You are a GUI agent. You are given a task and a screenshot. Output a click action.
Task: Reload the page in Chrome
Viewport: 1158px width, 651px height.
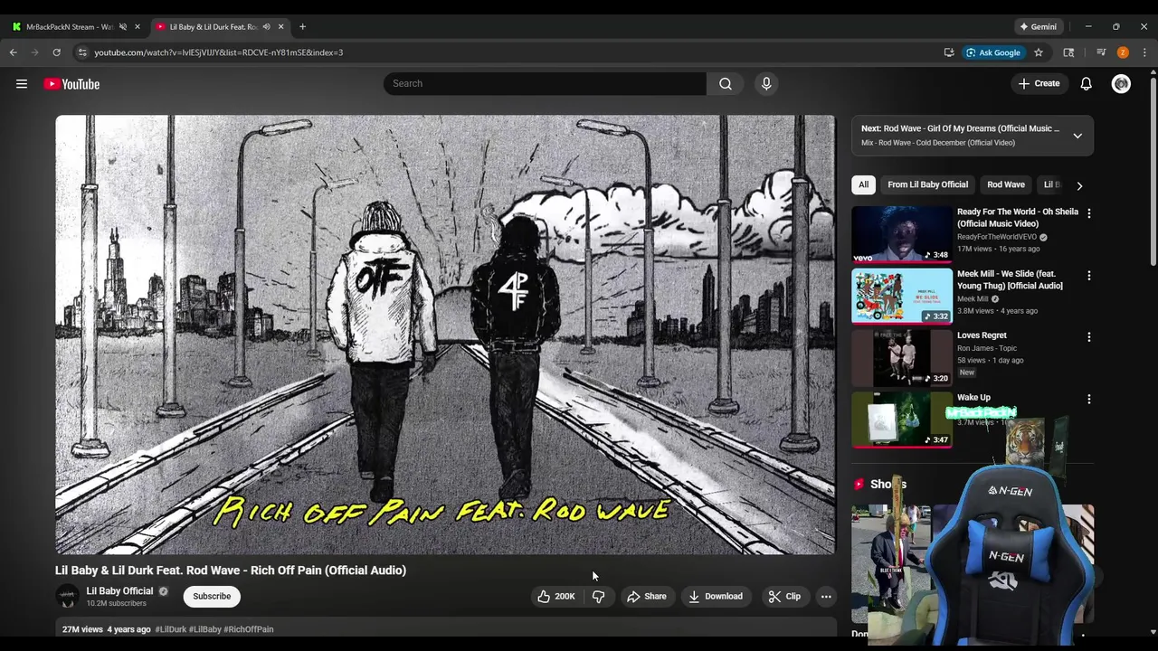[56, 52]
